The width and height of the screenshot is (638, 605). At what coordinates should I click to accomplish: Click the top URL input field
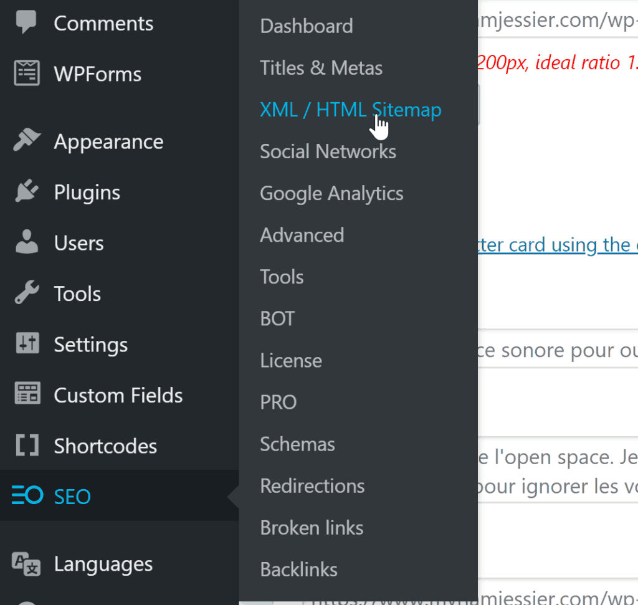558,20
